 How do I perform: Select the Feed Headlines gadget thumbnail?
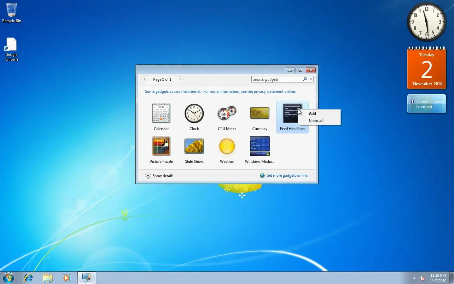(x=292, y=113)
